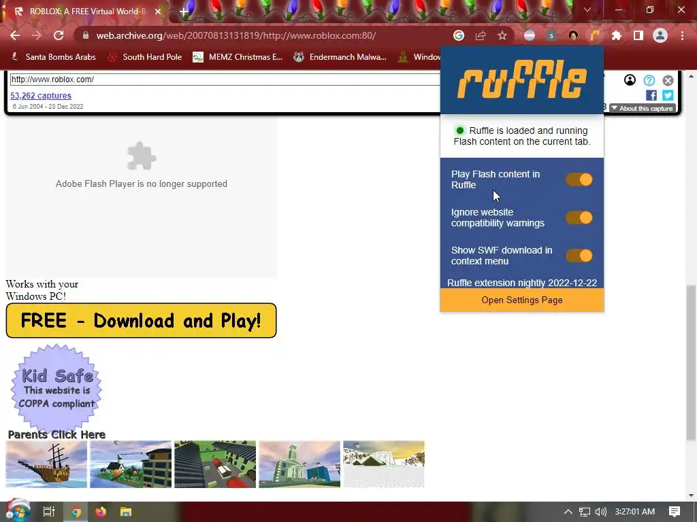Click the Kid Safe COPPA badge
The height and width of the screenshot is (522, 697).
(x=57, y=387)
